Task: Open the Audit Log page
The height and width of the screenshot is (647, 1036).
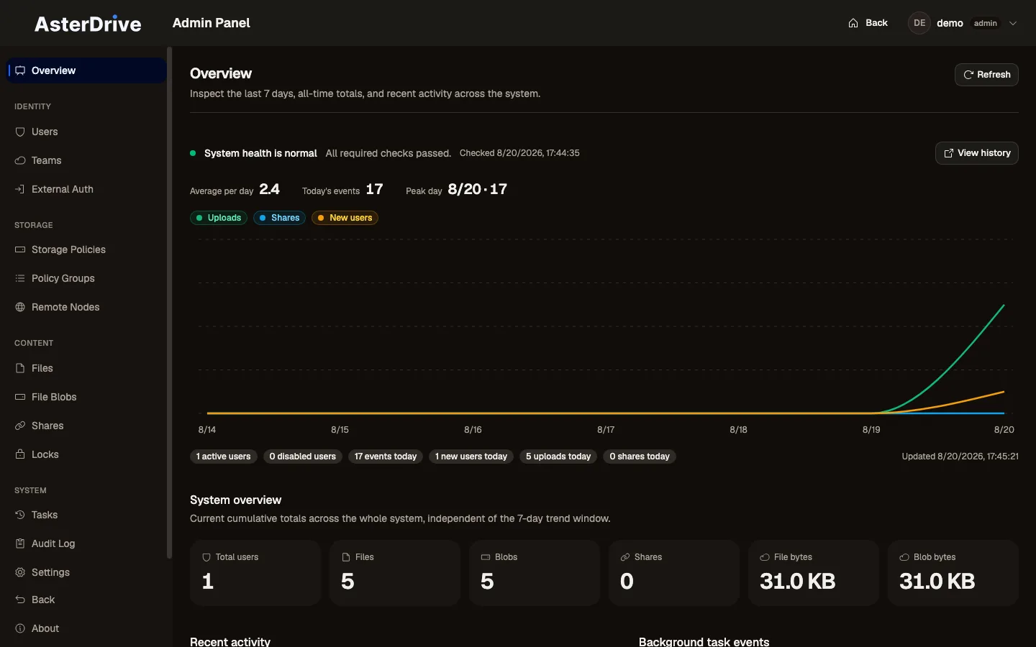Action: pos(86,543)
